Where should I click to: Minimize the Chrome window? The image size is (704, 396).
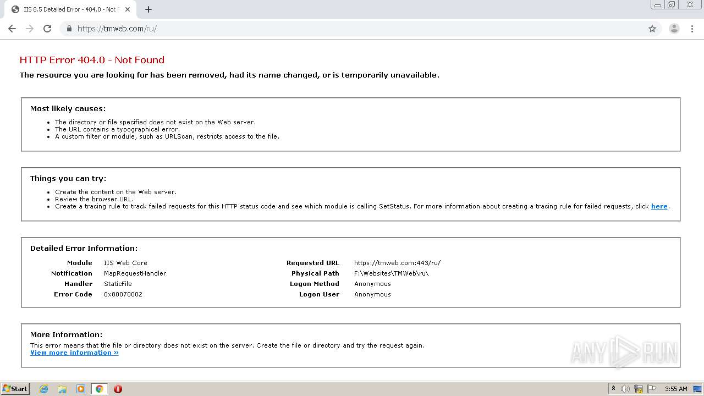click(x=658, y=5)
